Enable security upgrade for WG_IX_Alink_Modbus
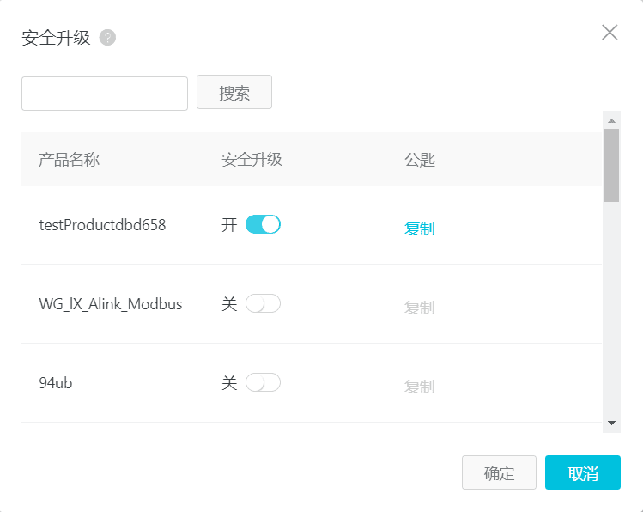 263,304
